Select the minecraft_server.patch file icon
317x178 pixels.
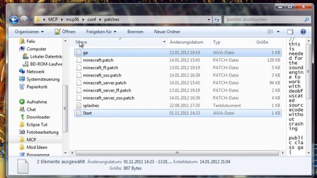click(79, 83)
